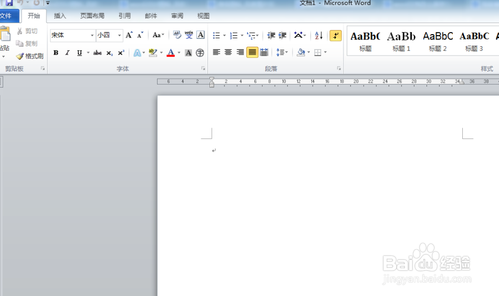Expand font color dropdown arrow

179,53
